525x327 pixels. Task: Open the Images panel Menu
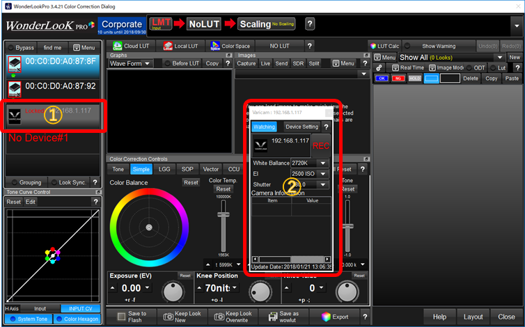coord(343,63)
